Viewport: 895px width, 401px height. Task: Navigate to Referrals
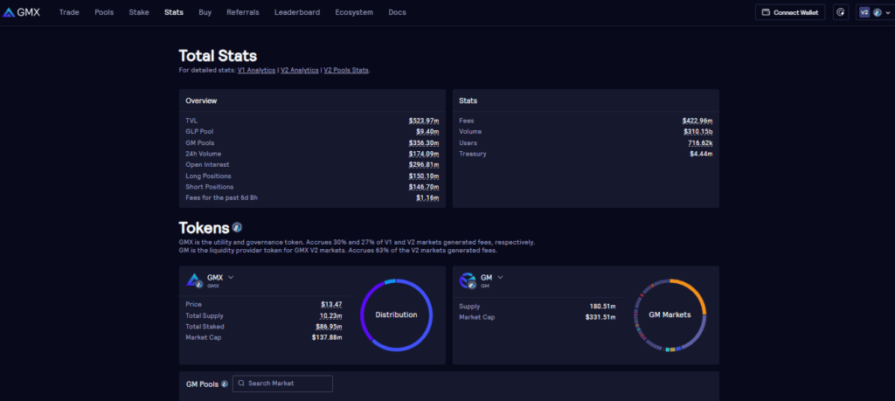coord(243,12)
